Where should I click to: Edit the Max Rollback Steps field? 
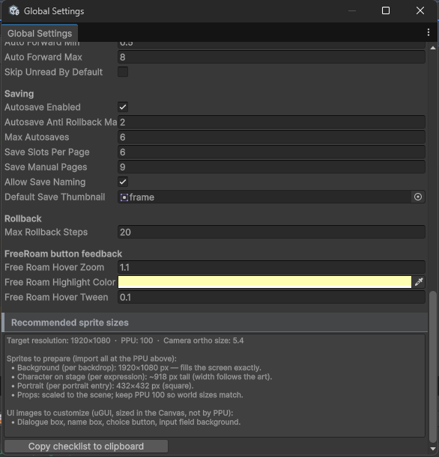[x=271, y=232]
